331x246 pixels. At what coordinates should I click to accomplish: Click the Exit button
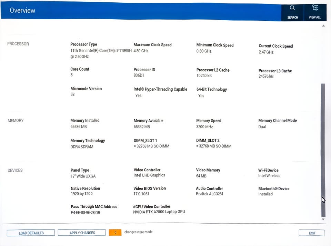pos(312,233)
